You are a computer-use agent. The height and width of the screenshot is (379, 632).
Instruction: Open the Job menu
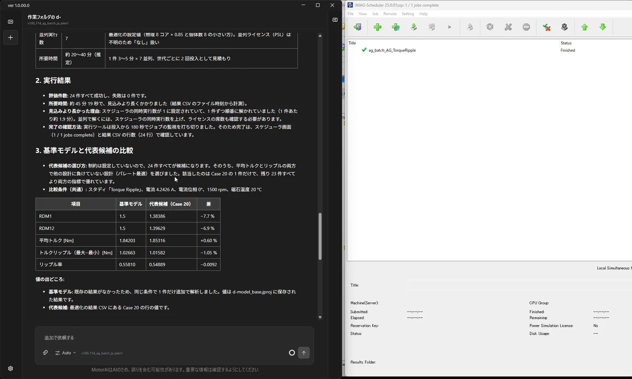375,14
